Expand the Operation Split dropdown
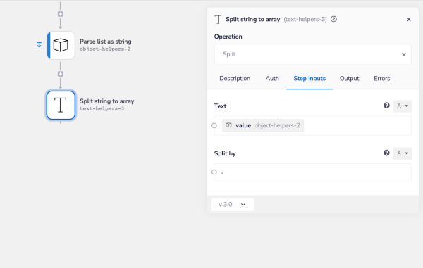The width and height of the screenshot is (423, 268). pyautogui.click(x=312, y=54)
